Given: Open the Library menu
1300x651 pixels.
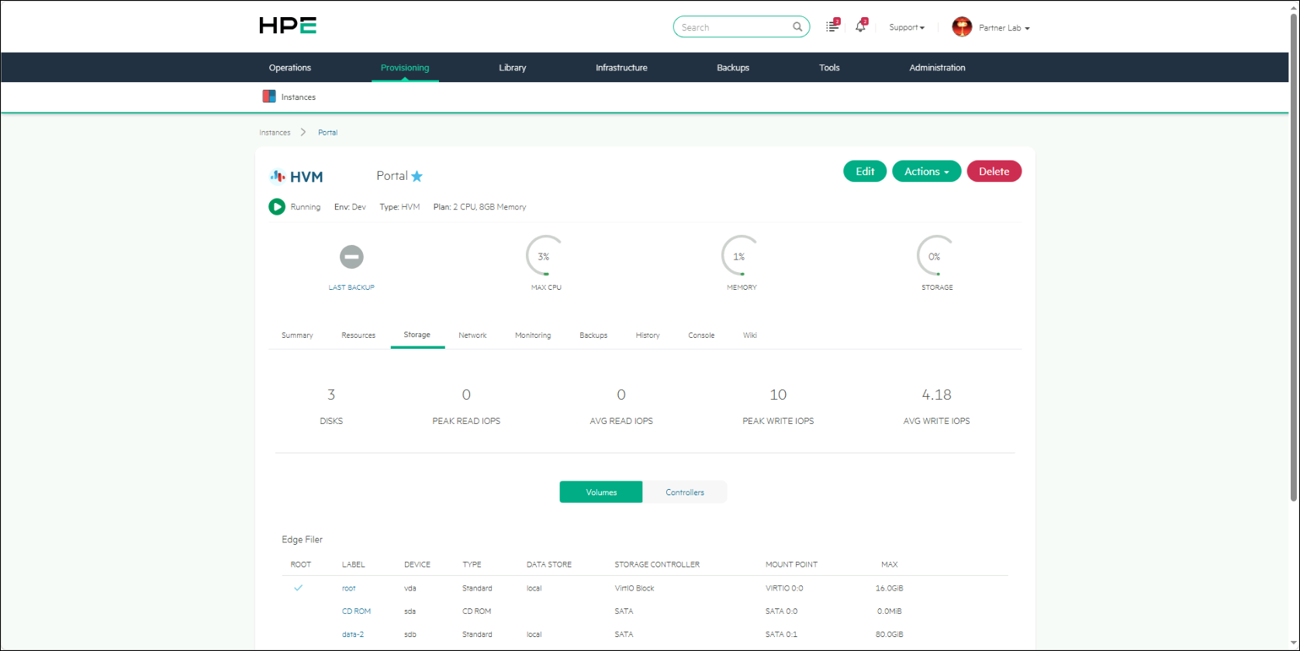Looking at the screenshot, I should click(512, 67).
